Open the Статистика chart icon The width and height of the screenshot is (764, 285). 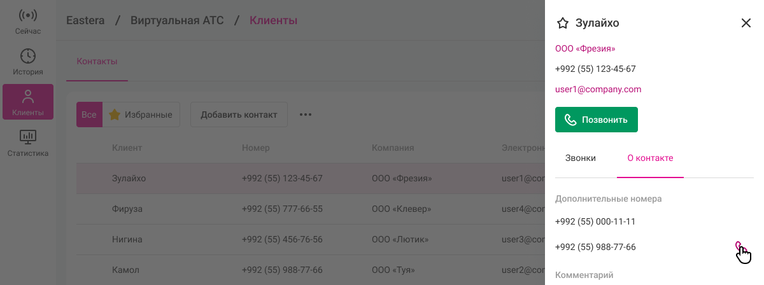28,137
